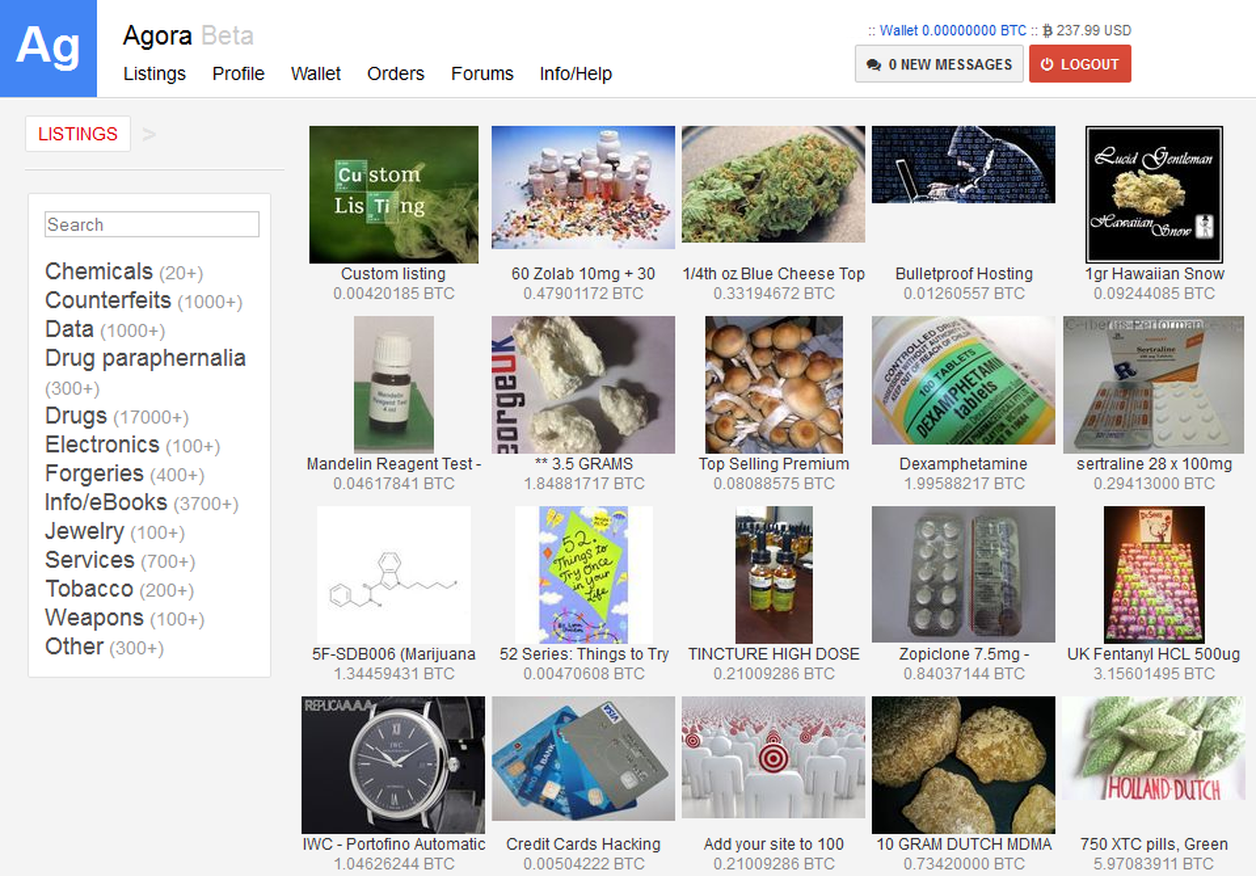Click the '10 GRAM DUTCH MDMA' title
1256x876 pixels.
tap(964, 844)
